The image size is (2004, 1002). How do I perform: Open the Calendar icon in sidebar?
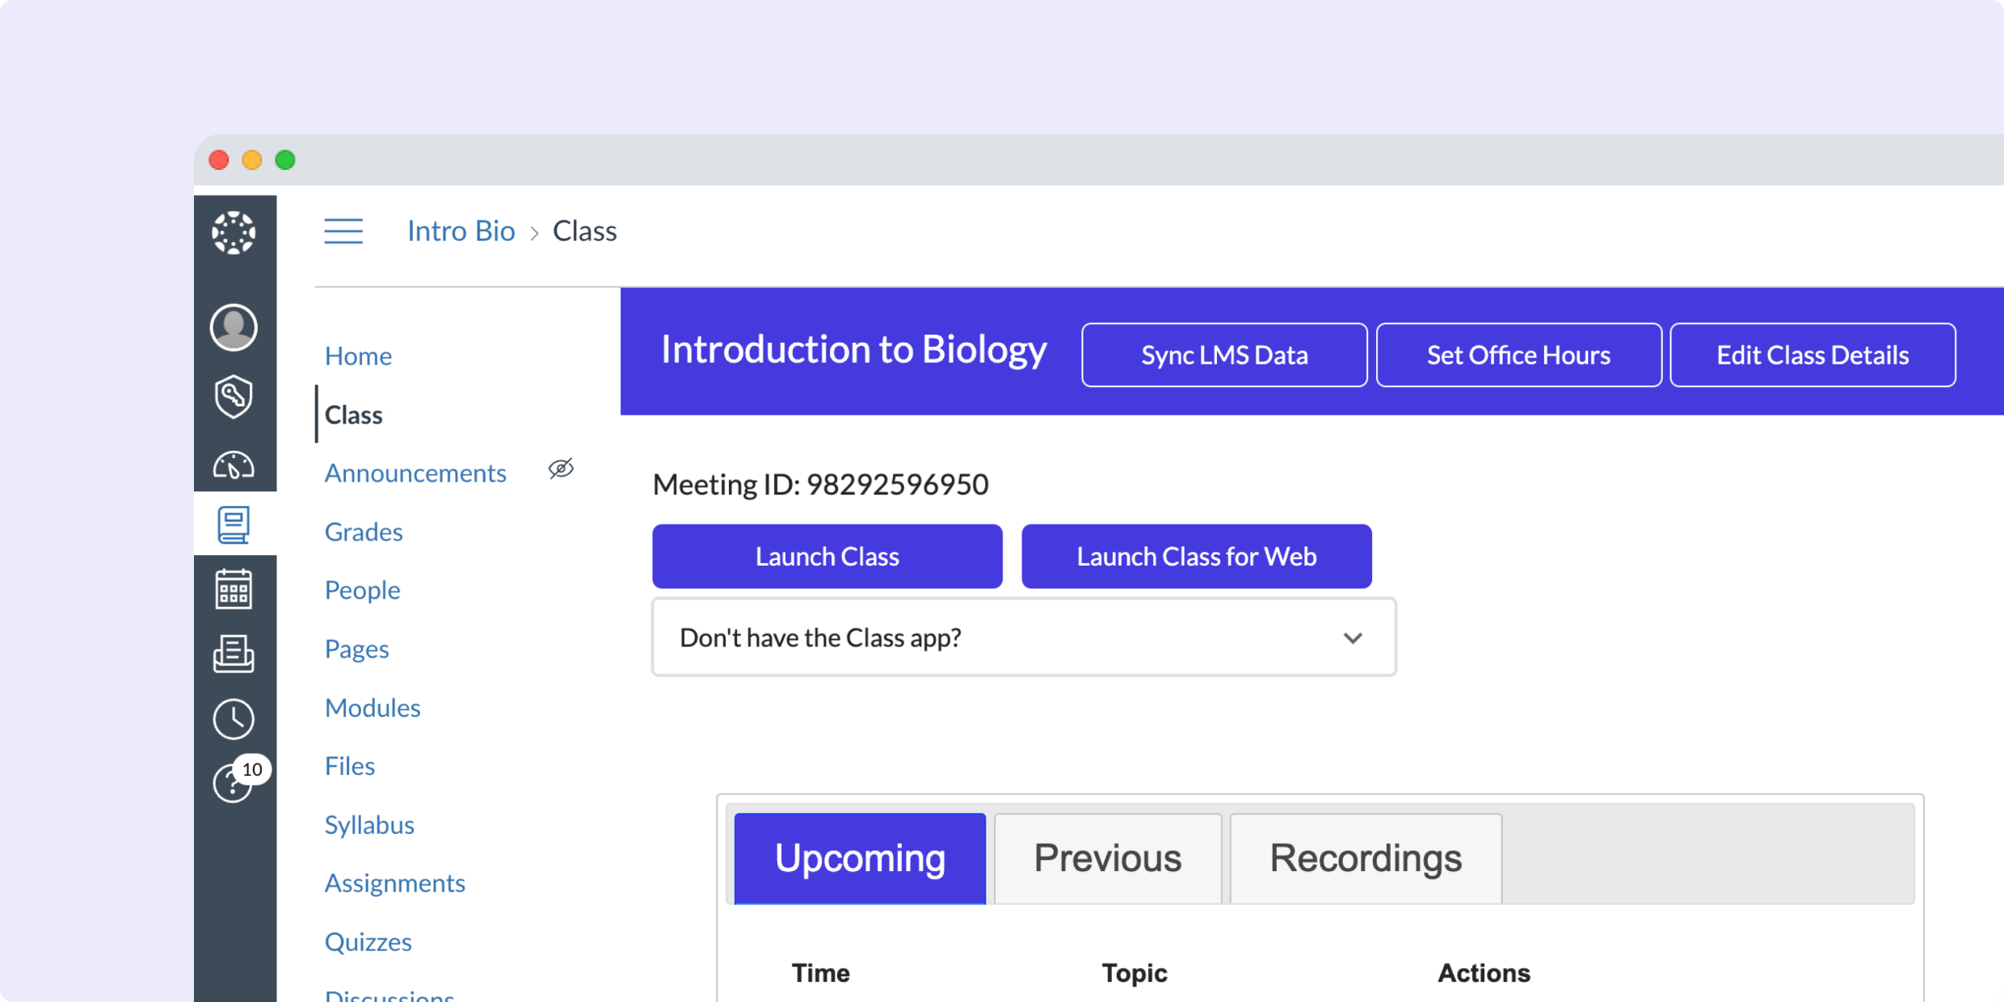pos(234,589)
